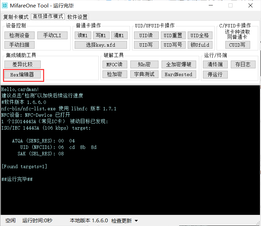Click 检查更新 in the status bar
The height and width of the screenshot is (226, 261).
point(122,221)
